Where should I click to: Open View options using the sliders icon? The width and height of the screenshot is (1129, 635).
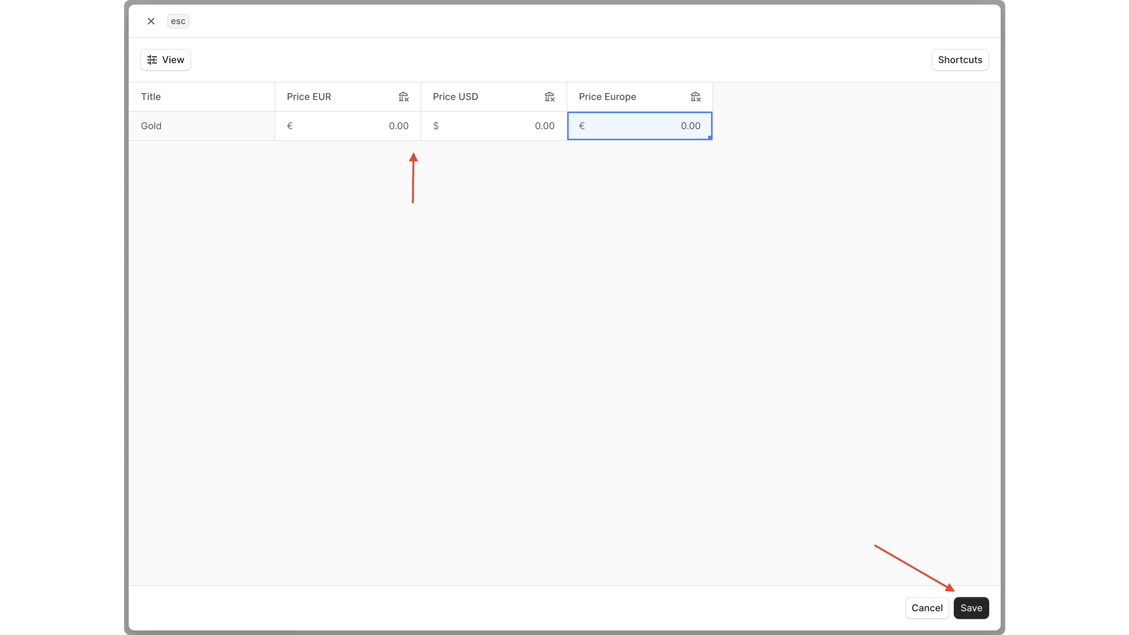(153, 59)
